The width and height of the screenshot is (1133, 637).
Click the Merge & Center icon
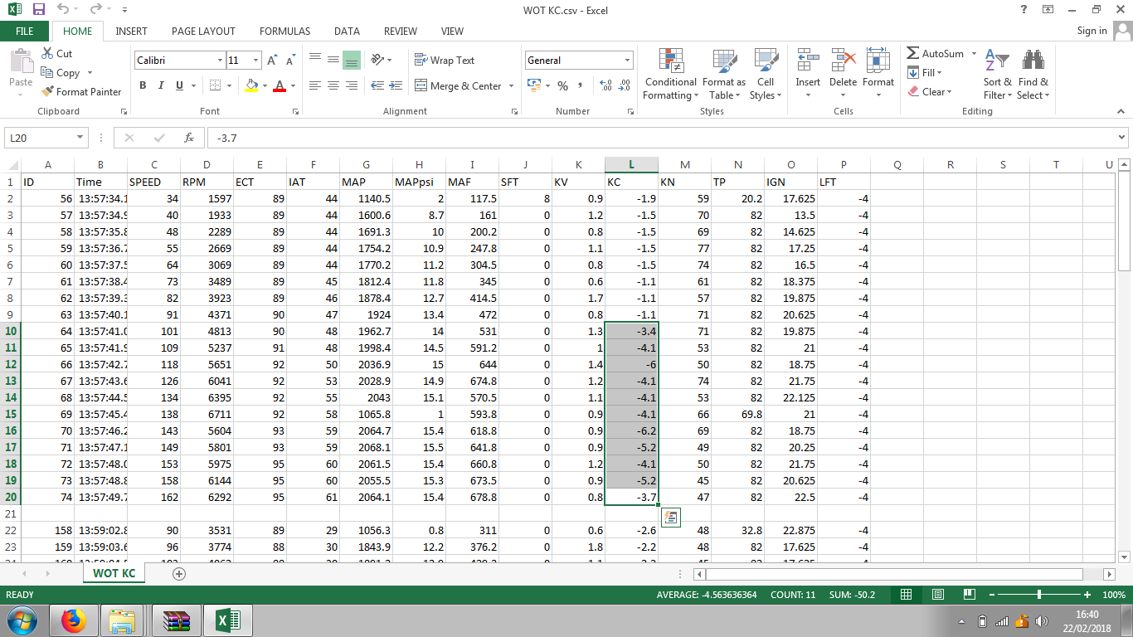(421, 85)
